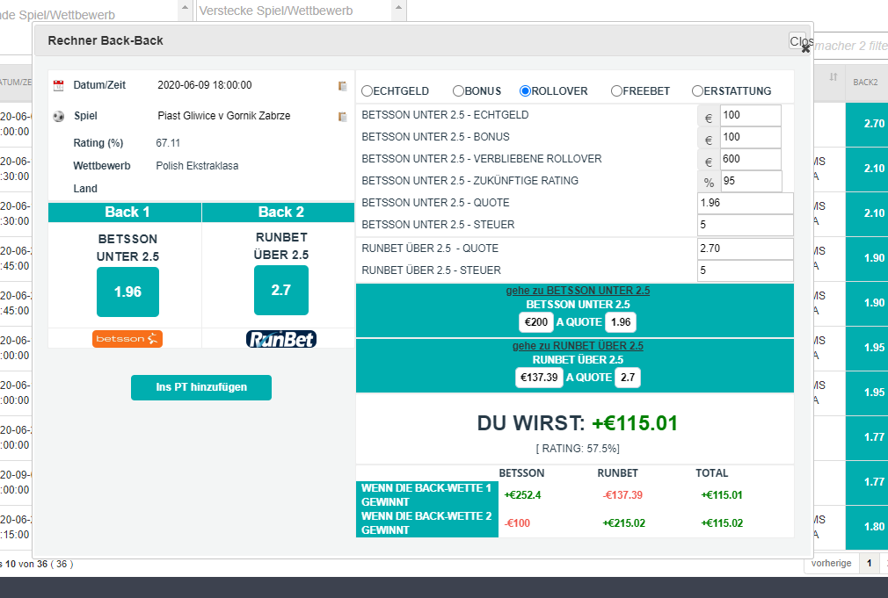Click the €200 stake value
This screenshot has width=888, height=598.
536,322
